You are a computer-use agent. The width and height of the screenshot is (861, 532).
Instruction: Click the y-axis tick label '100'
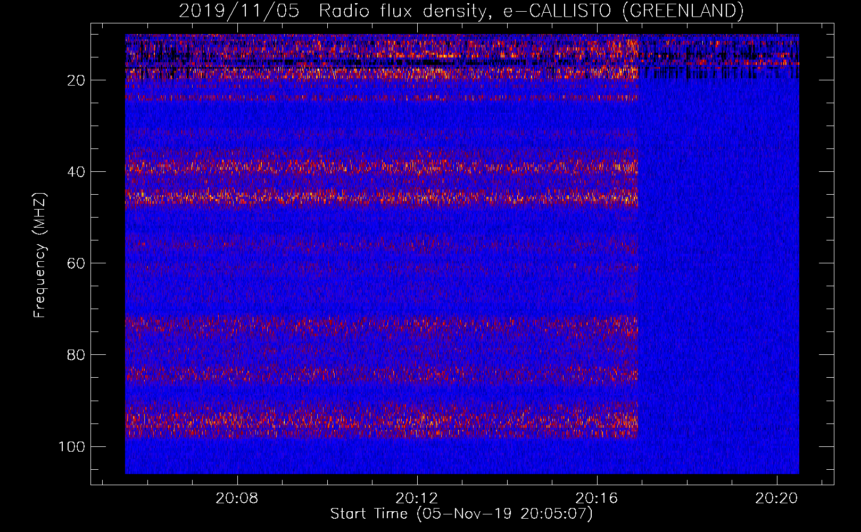pyautogui.click(x=72, y=446)
